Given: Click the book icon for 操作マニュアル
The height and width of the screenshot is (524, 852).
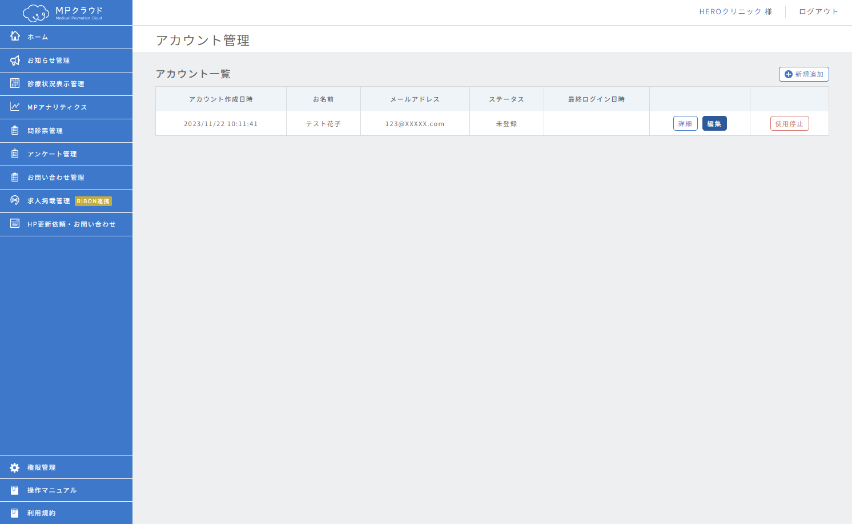Looking at the screenshot, I should tap(15, 490).
